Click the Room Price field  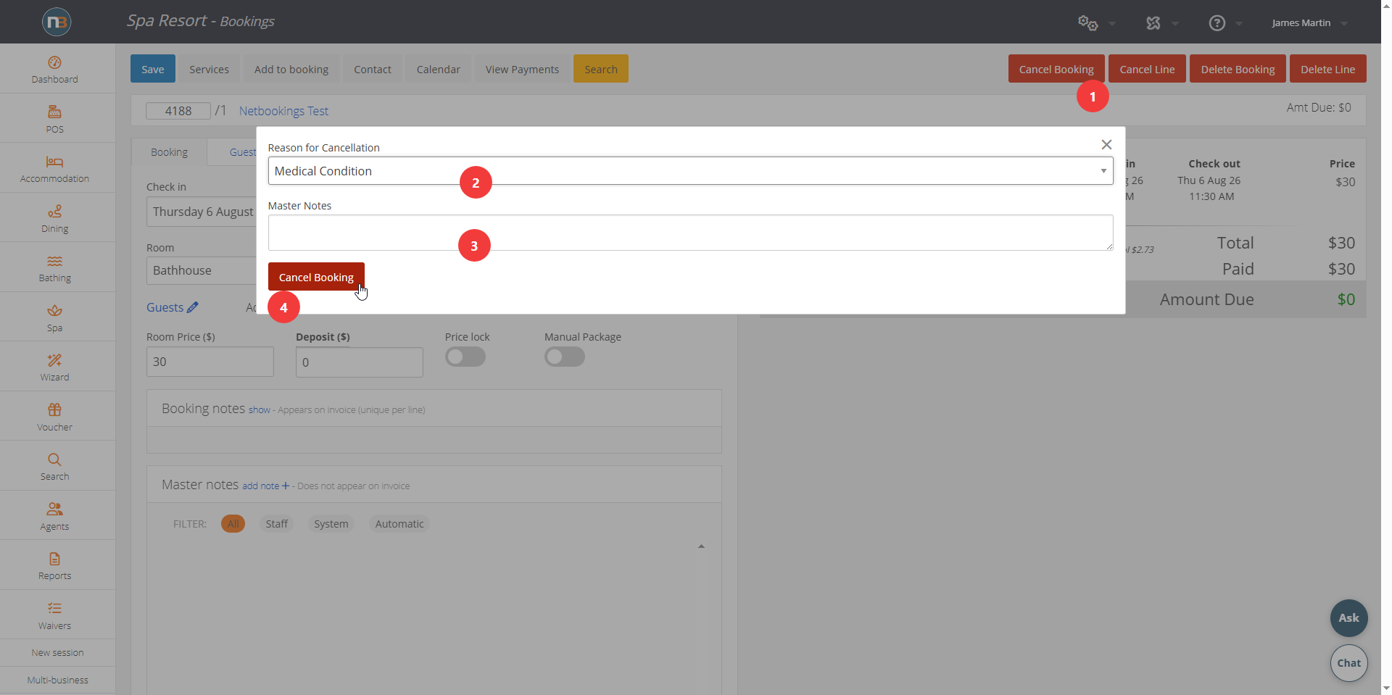click(210, 362)
